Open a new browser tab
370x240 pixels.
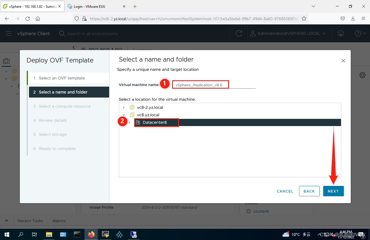click(x=135, y=6)
